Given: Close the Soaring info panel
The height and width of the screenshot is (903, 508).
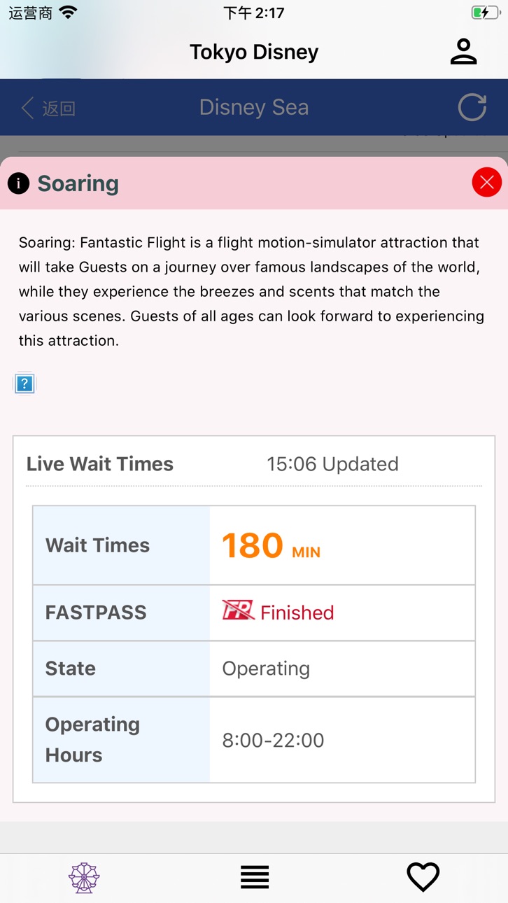Looking at the screenshot, I should 487,183.
